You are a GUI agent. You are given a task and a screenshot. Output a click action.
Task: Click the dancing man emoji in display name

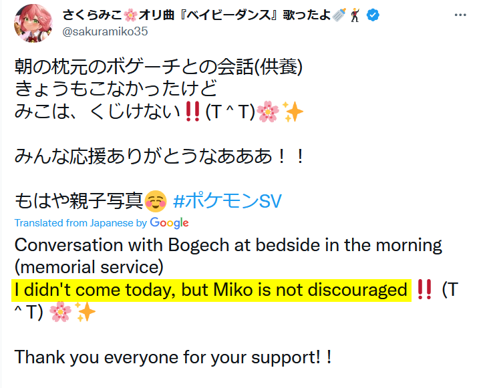(355, 15)
